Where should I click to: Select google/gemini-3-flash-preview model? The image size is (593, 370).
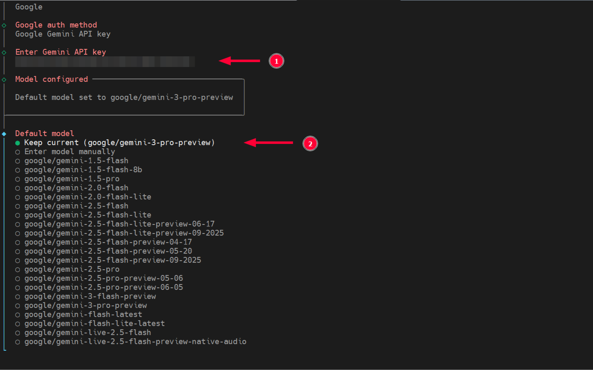90,296
